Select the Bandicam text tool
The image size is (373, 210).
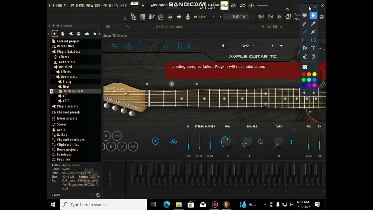313,48
